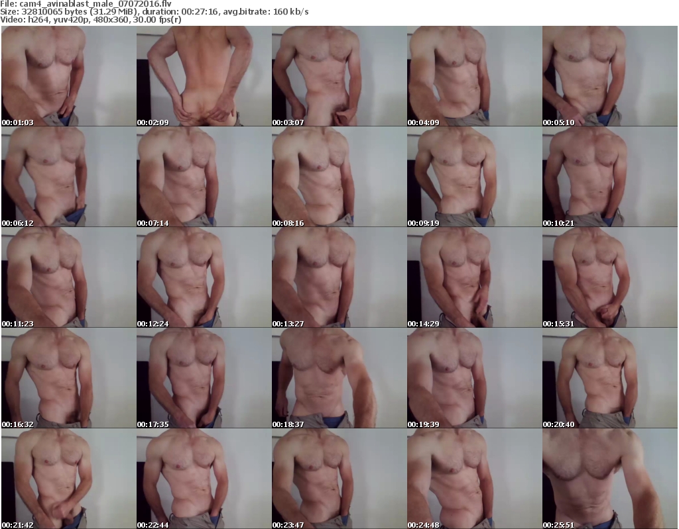Select the thumbnail marked 00:11:23
The width and height of the screenshot is (679, 529).
pyautogui.click(x=69, y=277)
